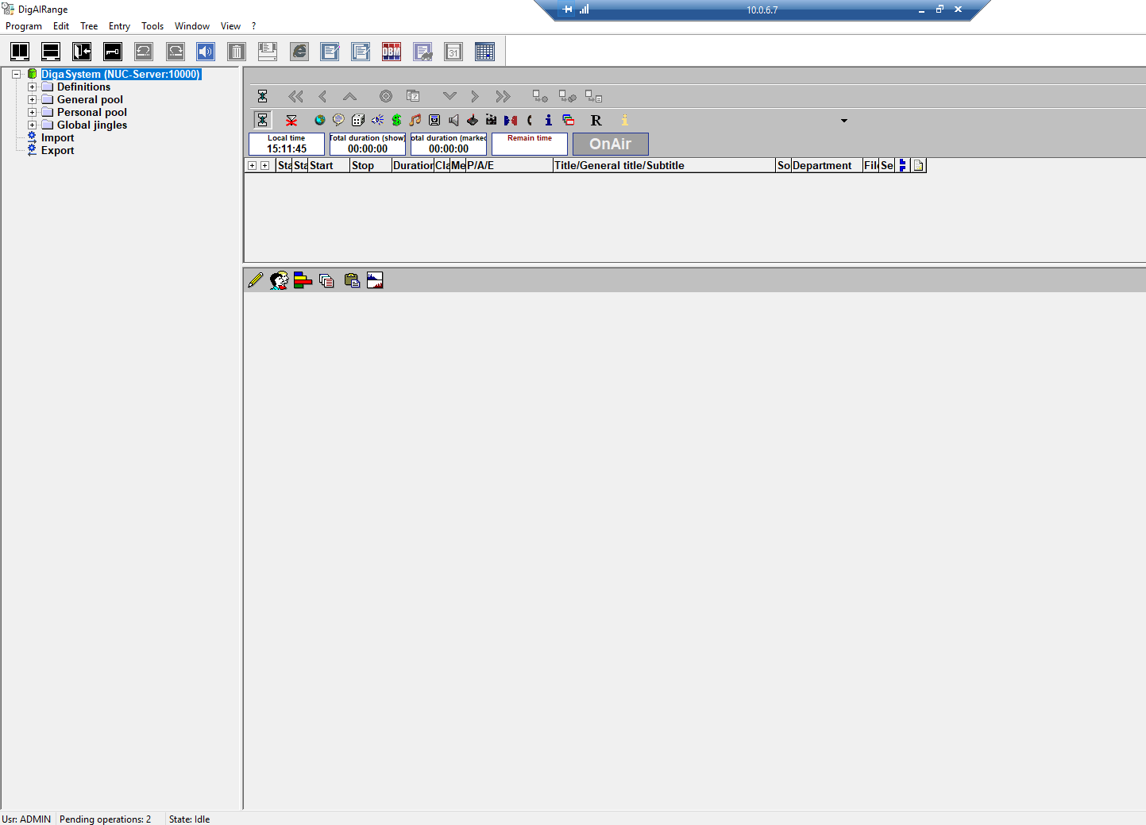Click the DBM database manager icon
Screen dimensions: 1146x825
392,52
